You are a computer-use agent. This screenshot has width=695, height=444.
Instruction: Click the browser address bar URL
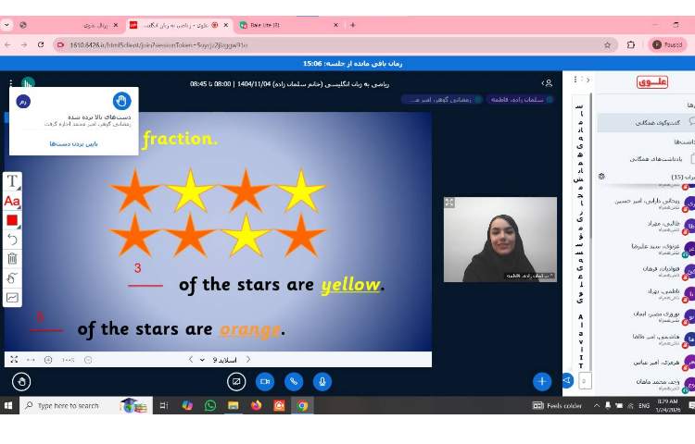[x=158, y=45]
